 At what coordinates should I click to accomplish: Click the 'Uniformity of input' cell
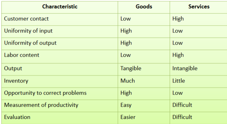coord(28,31)
